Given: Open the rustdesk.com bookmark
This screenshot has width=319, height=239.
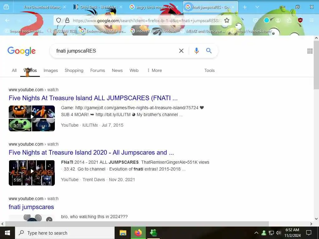Looking at the screenshot, I should tap(251, 31).
